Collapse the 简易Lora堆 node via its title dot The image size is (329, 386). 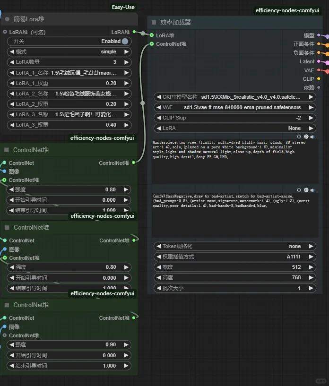(7, 19)
